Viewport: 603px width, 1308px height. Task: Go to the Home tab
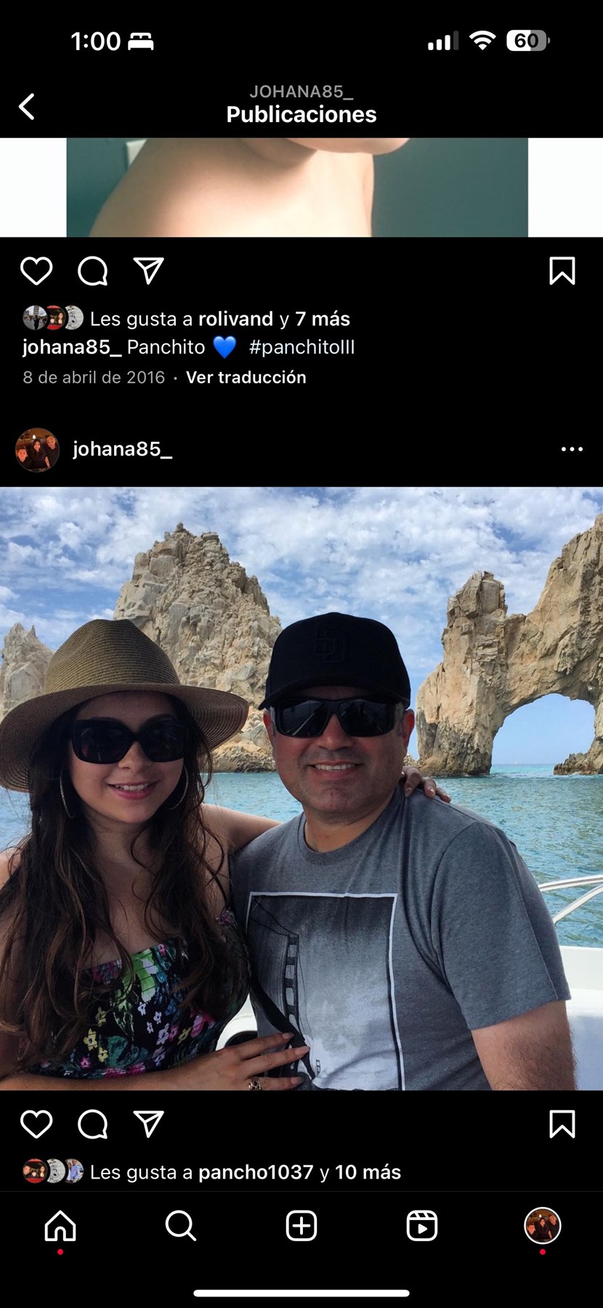tap(60, 1226)
